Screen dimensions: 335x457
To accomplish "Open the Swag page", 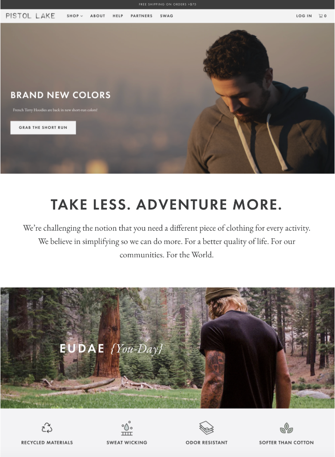I will pos(167,16).
